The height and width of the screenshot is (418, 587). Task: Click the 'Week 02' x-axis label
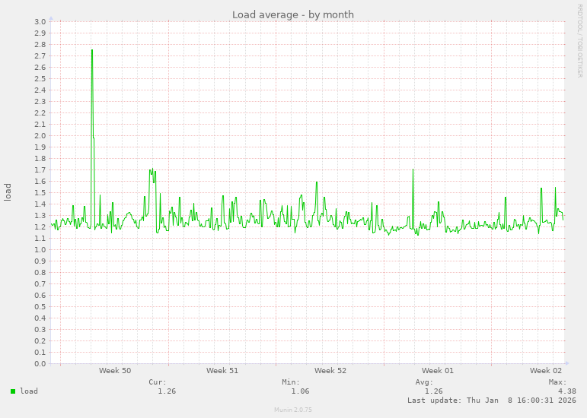click(x=546, y=371)
